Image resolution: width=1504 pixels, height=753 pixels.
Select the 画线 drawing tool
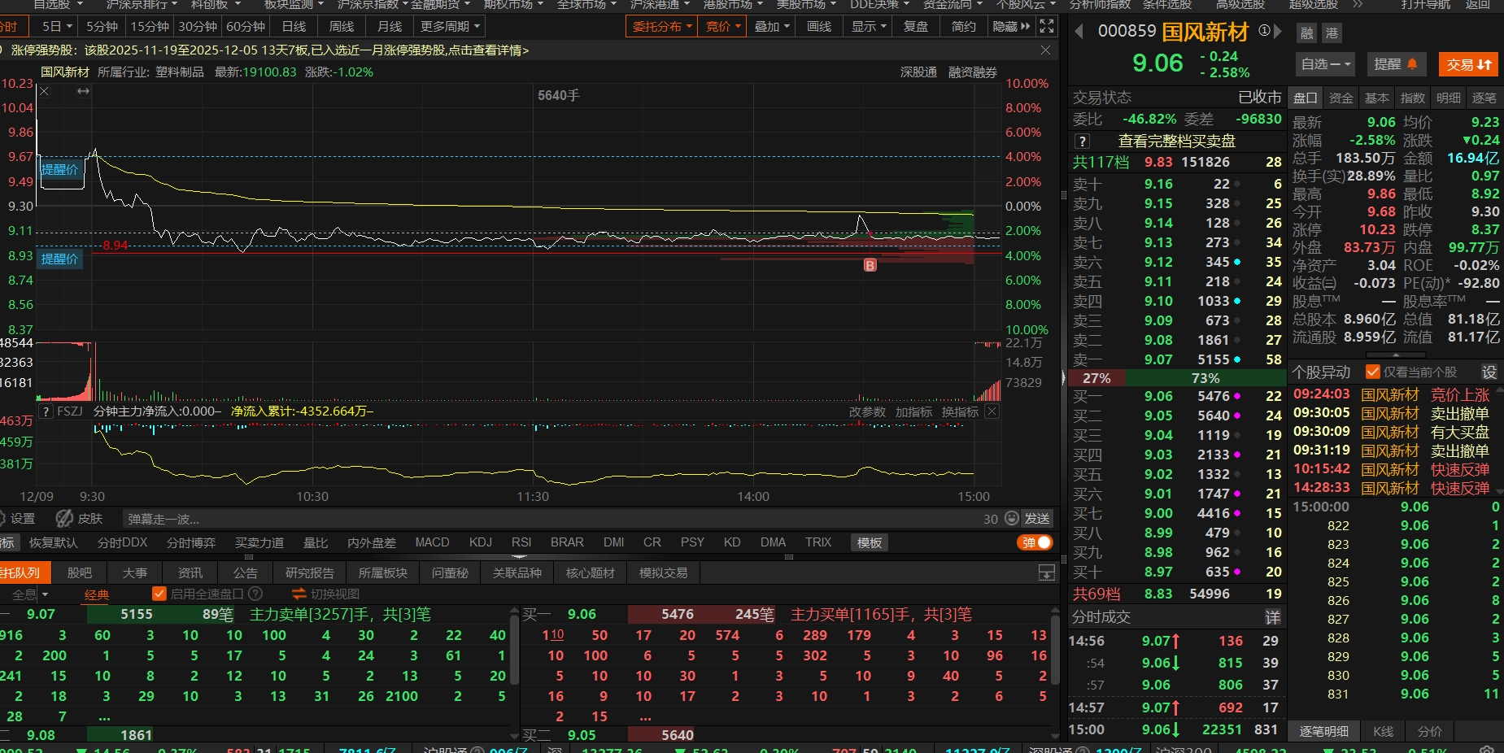point(819,26)
